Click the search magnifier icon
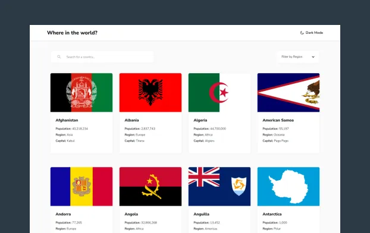 click(x=59, y=57)
